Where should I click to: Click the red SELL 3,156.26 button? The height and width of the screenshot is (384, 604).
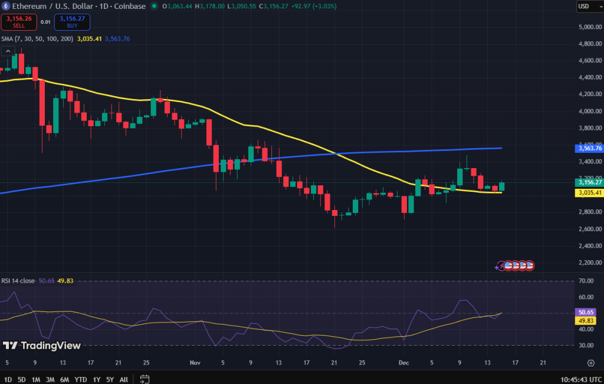coord(19,22)
